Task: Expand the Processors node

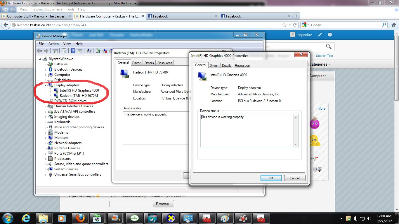Action: (45, 159)
